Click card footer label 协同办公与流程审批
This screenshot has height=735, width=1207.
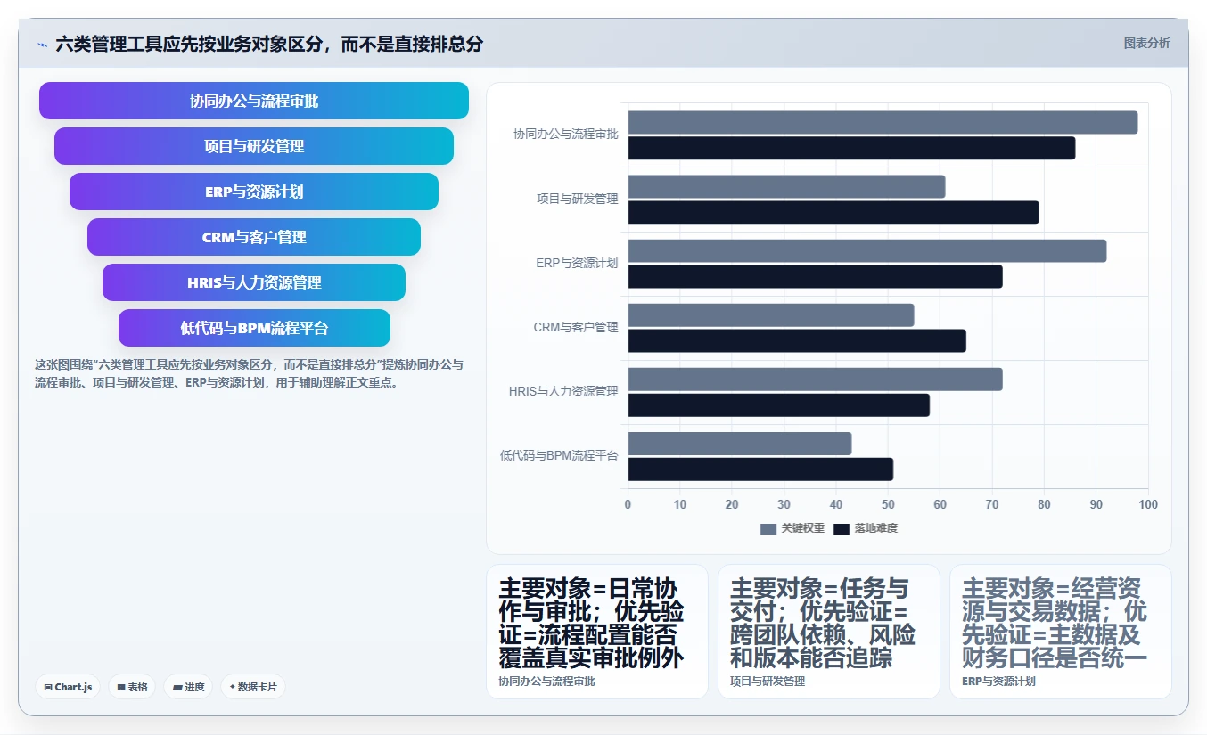[x=546, y=682]
